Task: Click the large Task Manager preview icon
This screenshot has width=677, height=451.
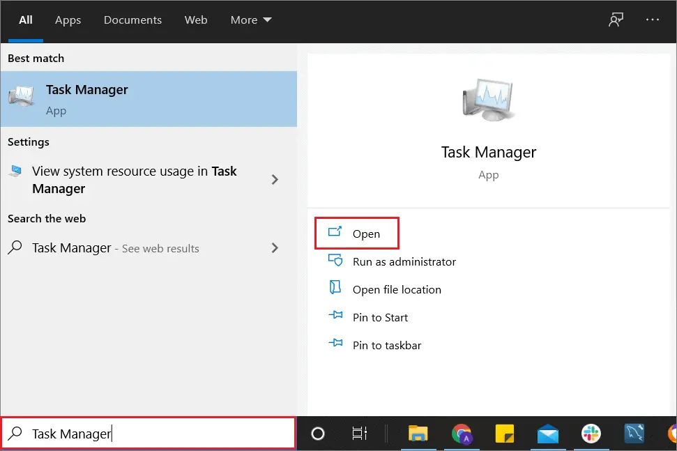Action: coord(488,100)
